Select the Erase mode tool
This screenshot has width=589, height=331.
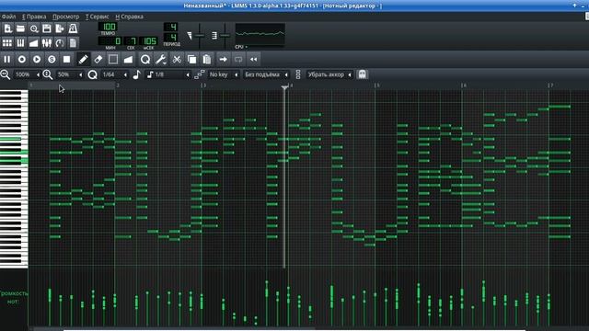click(98, 59)
